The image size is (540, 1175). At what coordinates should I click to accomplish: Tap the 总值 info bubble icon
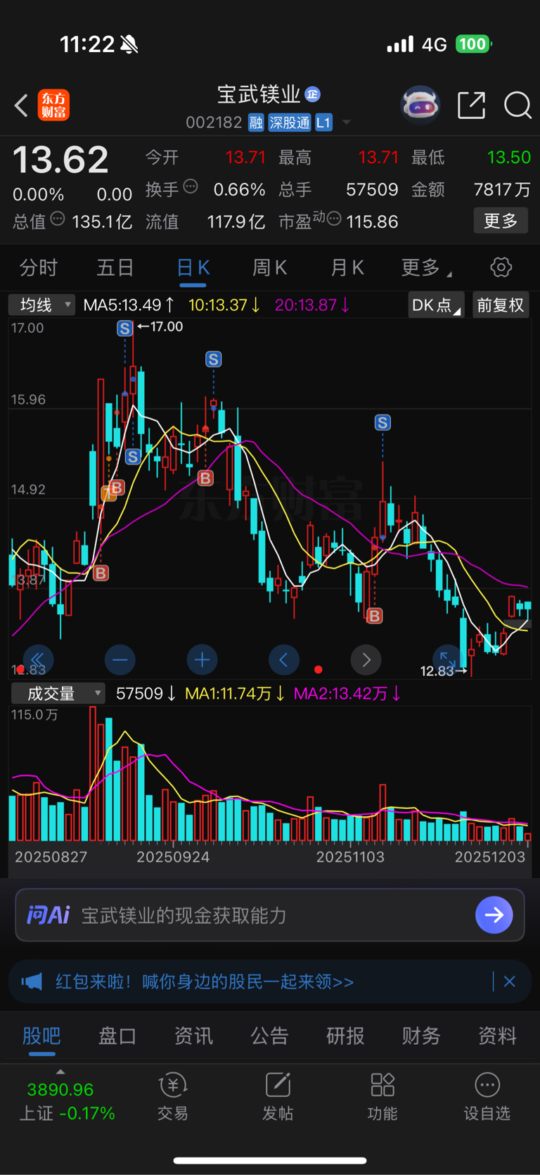58,219
